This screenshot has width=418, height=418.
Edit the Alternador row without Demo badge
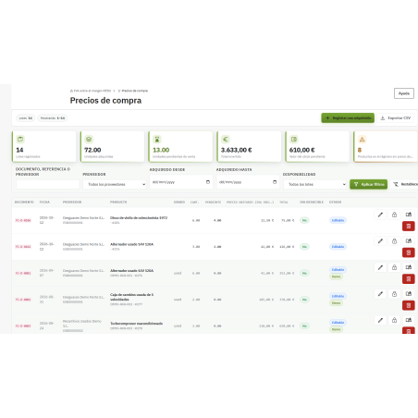(380, 240)
